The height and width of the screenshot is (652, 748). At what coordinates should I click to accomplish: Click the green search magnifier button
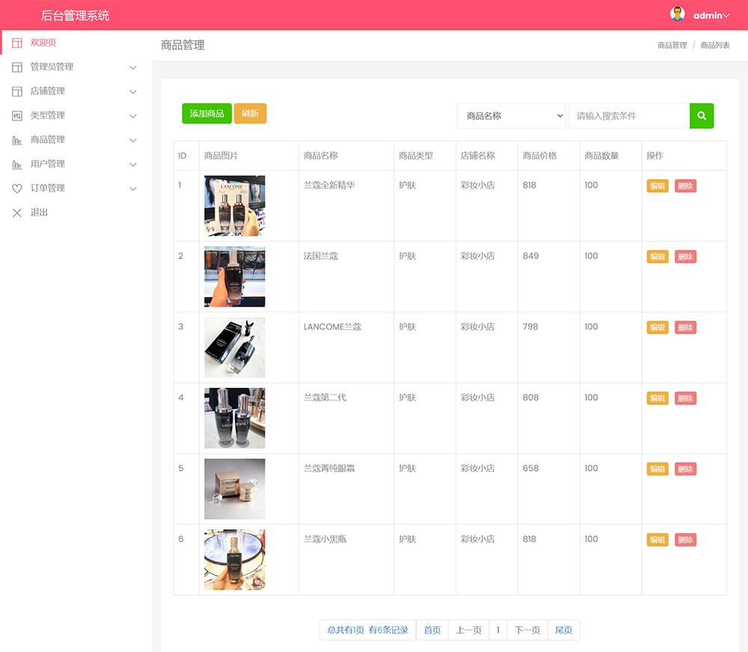[x=702, y=116]
